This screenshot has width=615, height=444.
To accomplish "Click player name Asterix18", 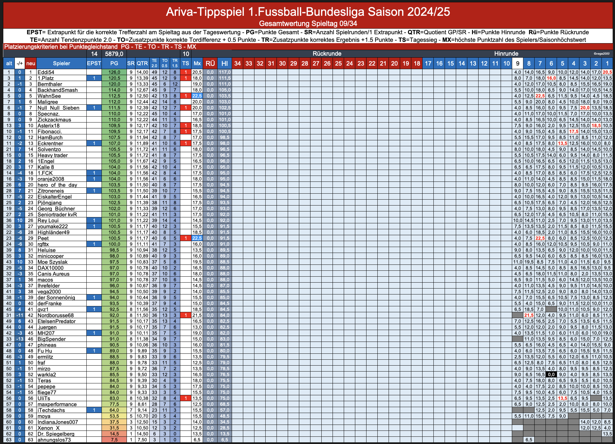I will [x=48, y=125].
